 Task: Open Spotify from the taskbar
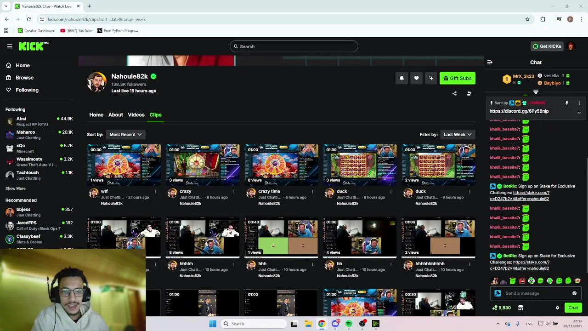349,324
